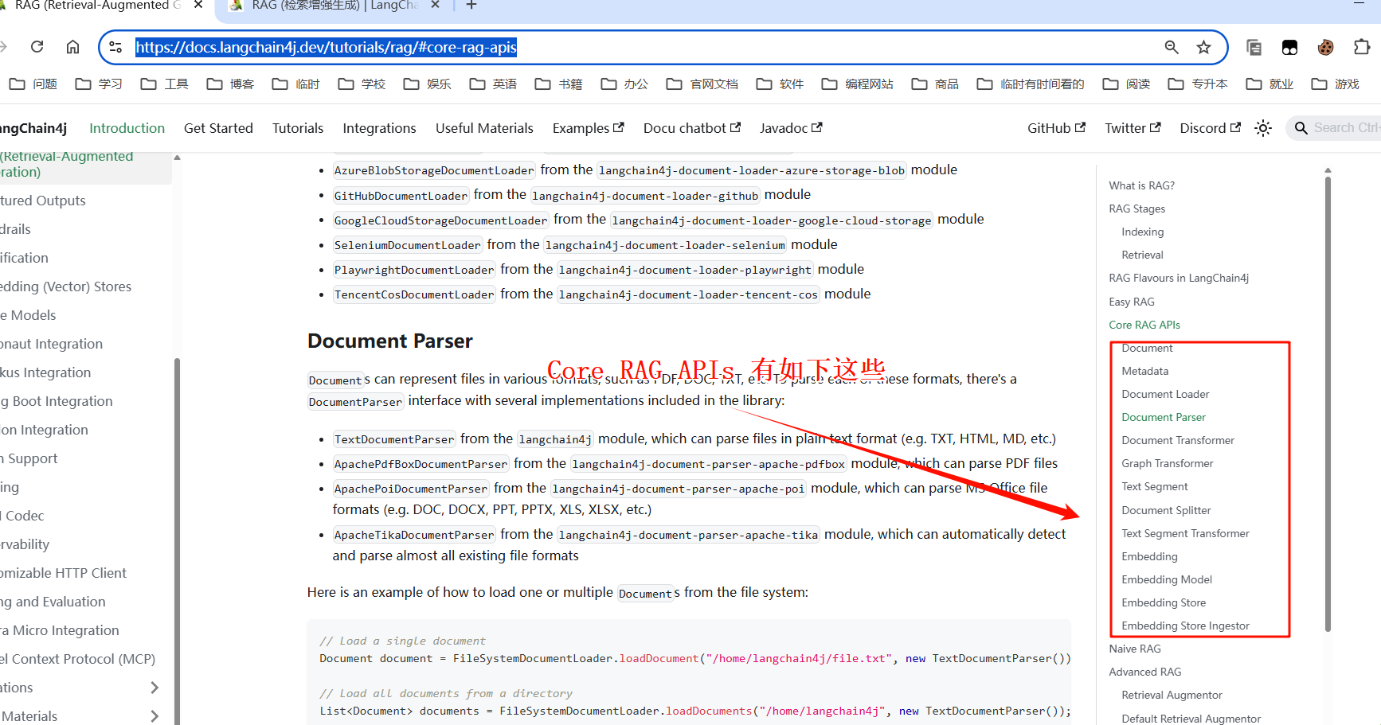The height and width of the screenshot is (725, 1381).
Task: Go to browser home page icon
Action: pyautogui.click(x=72, y=47)
